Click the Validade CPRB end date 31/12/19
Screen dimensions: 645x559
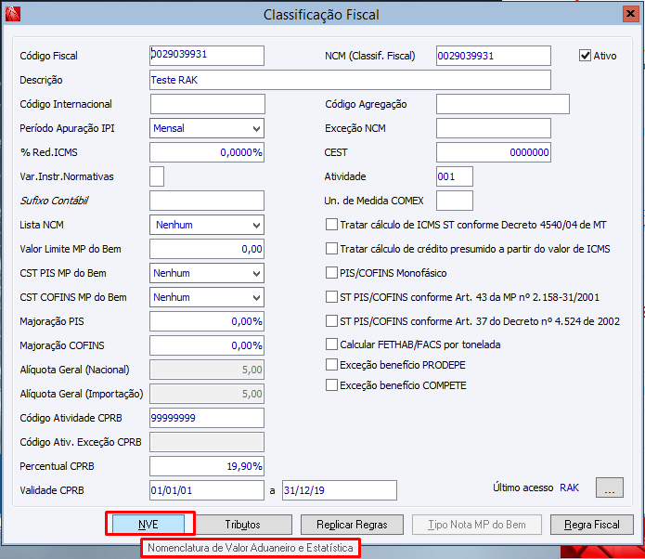click(340, 490)
